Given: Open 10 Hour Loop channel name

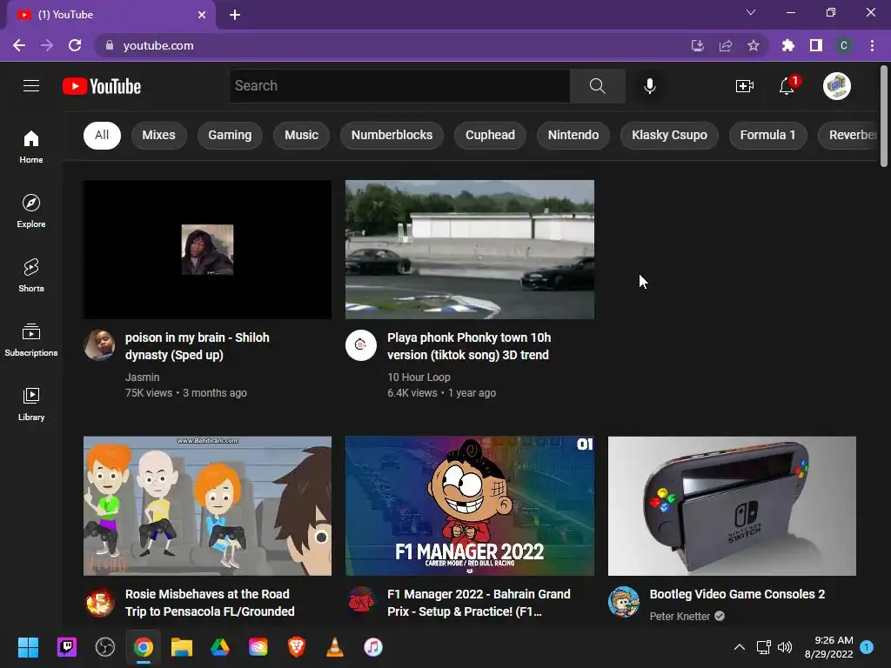Looking at the screenshot, I should click(x=419, y=377).
